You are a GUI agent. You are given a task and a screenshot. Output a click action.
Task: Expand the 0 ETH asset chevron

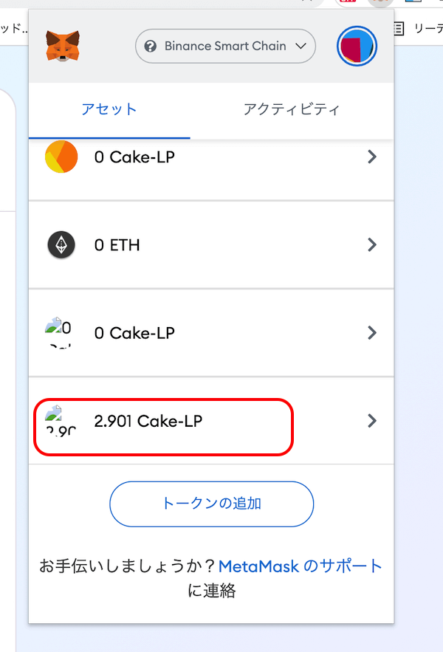[372, 244]
